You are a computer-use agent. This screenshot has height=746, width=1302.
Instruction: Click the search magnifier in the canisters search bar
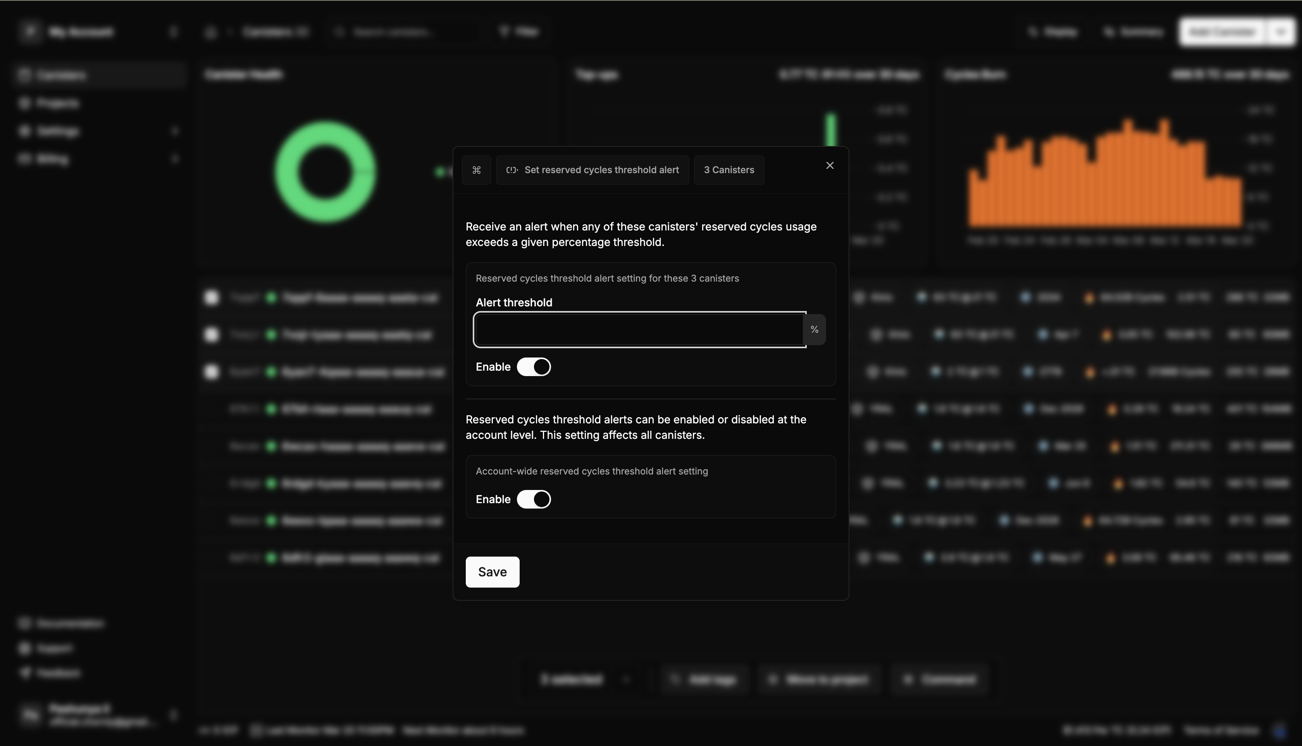click(x=338, y=32)
